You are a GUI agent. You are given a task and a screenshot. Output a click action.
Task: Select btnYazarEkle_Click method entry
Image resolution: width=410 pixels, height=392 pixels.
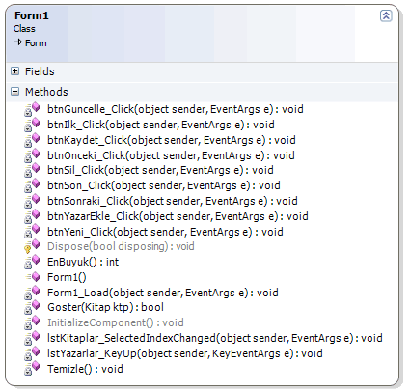coord(178,216)
